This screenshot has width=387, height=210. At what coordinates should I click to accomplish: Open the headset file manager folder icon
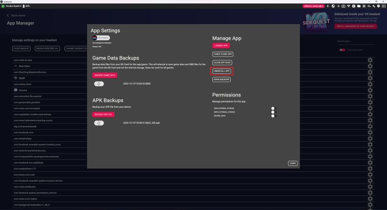[359, 6]
